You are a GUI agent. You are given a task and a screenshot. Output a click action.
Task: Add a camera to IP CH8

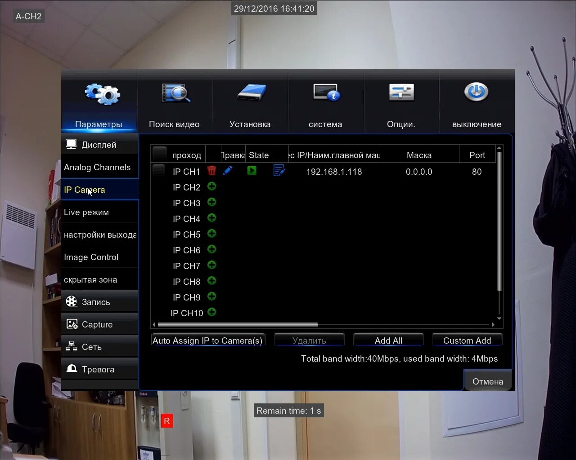click(211, 281)
